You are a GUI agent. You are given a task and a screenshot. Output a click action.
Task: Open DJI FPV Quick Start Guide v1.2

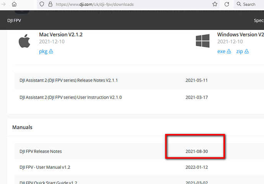pos(48,182)
